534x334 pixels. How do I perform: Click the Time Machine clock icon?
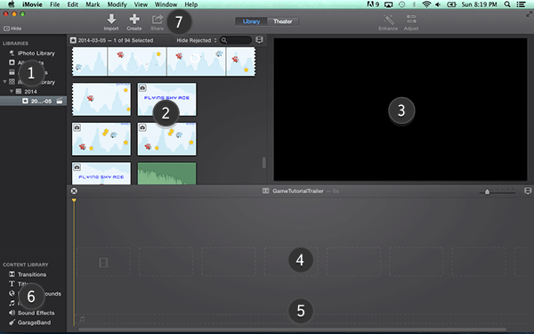tap(402, 4)
